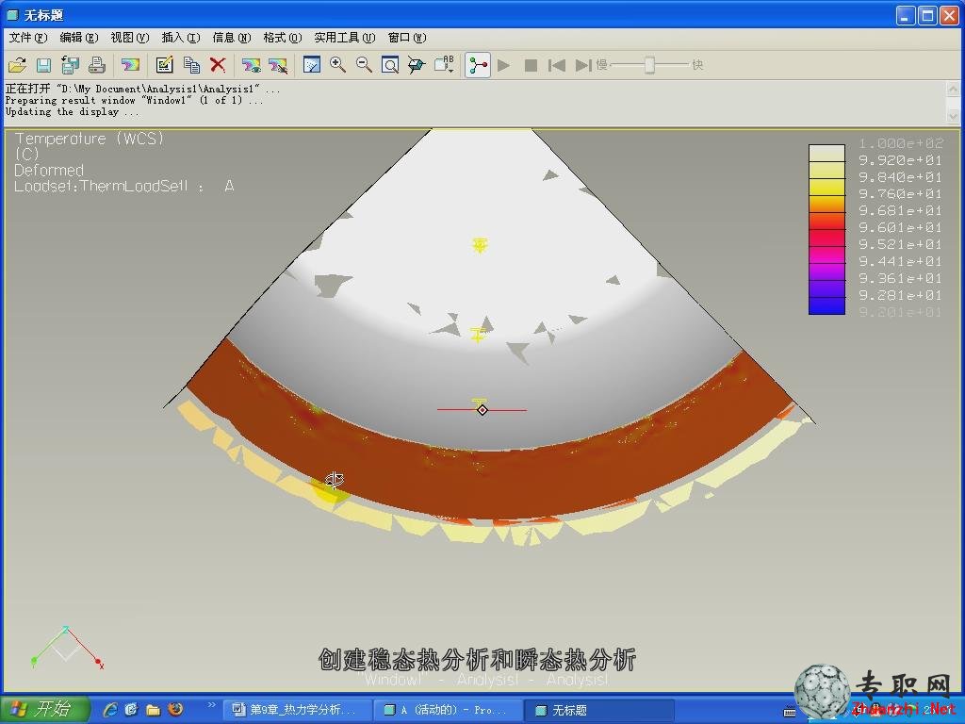Click the legend value 9.601e+01
The image size is (965, 724).
900,228
